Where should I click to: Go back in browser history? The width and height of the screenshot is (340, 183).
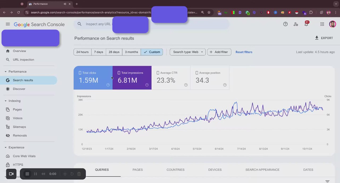pos(4,12)
